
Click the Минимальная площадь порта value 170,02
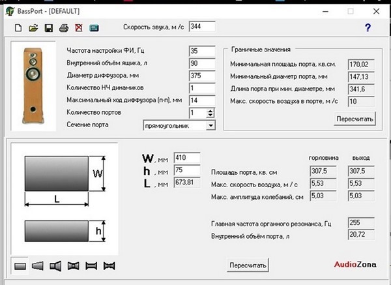[x=361, y=65]
